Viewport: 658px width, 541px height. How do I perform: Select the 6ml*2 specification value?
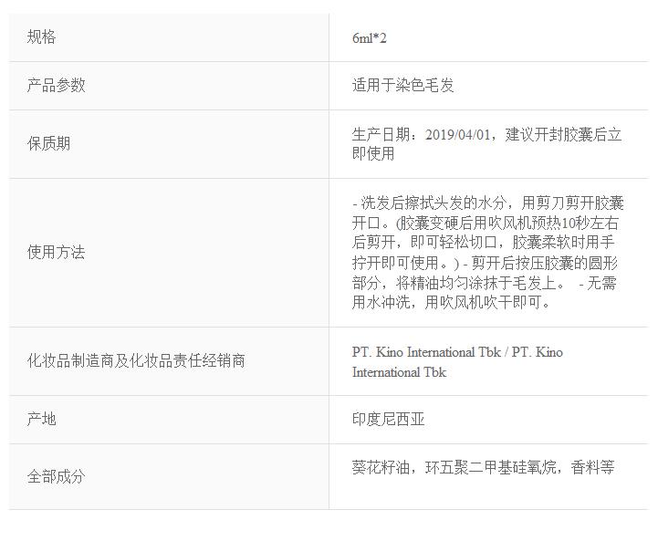click(x=369, y=38)
